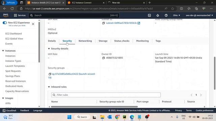Click the main page vertical scrollbar thumb
Image resolution: width=216 pixels, height=121 pixels.
[x=215, y=73]
